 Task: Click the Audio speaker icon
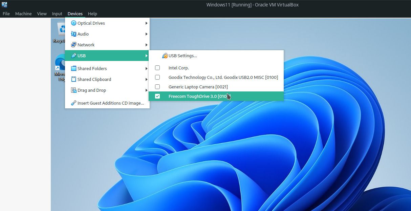[x=73, y=34]
